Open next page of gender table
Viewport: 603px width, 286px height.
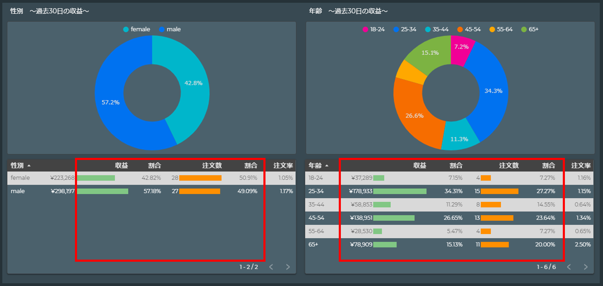pyautogui.click(x=288, y=266)
